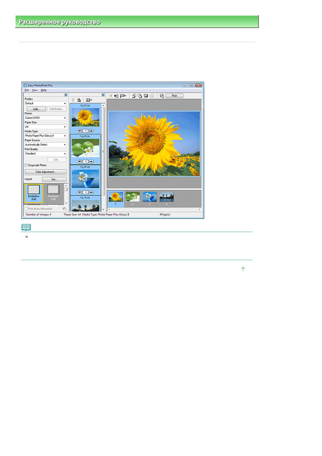Click the Color Adjustment... button

tap(46, 172)
